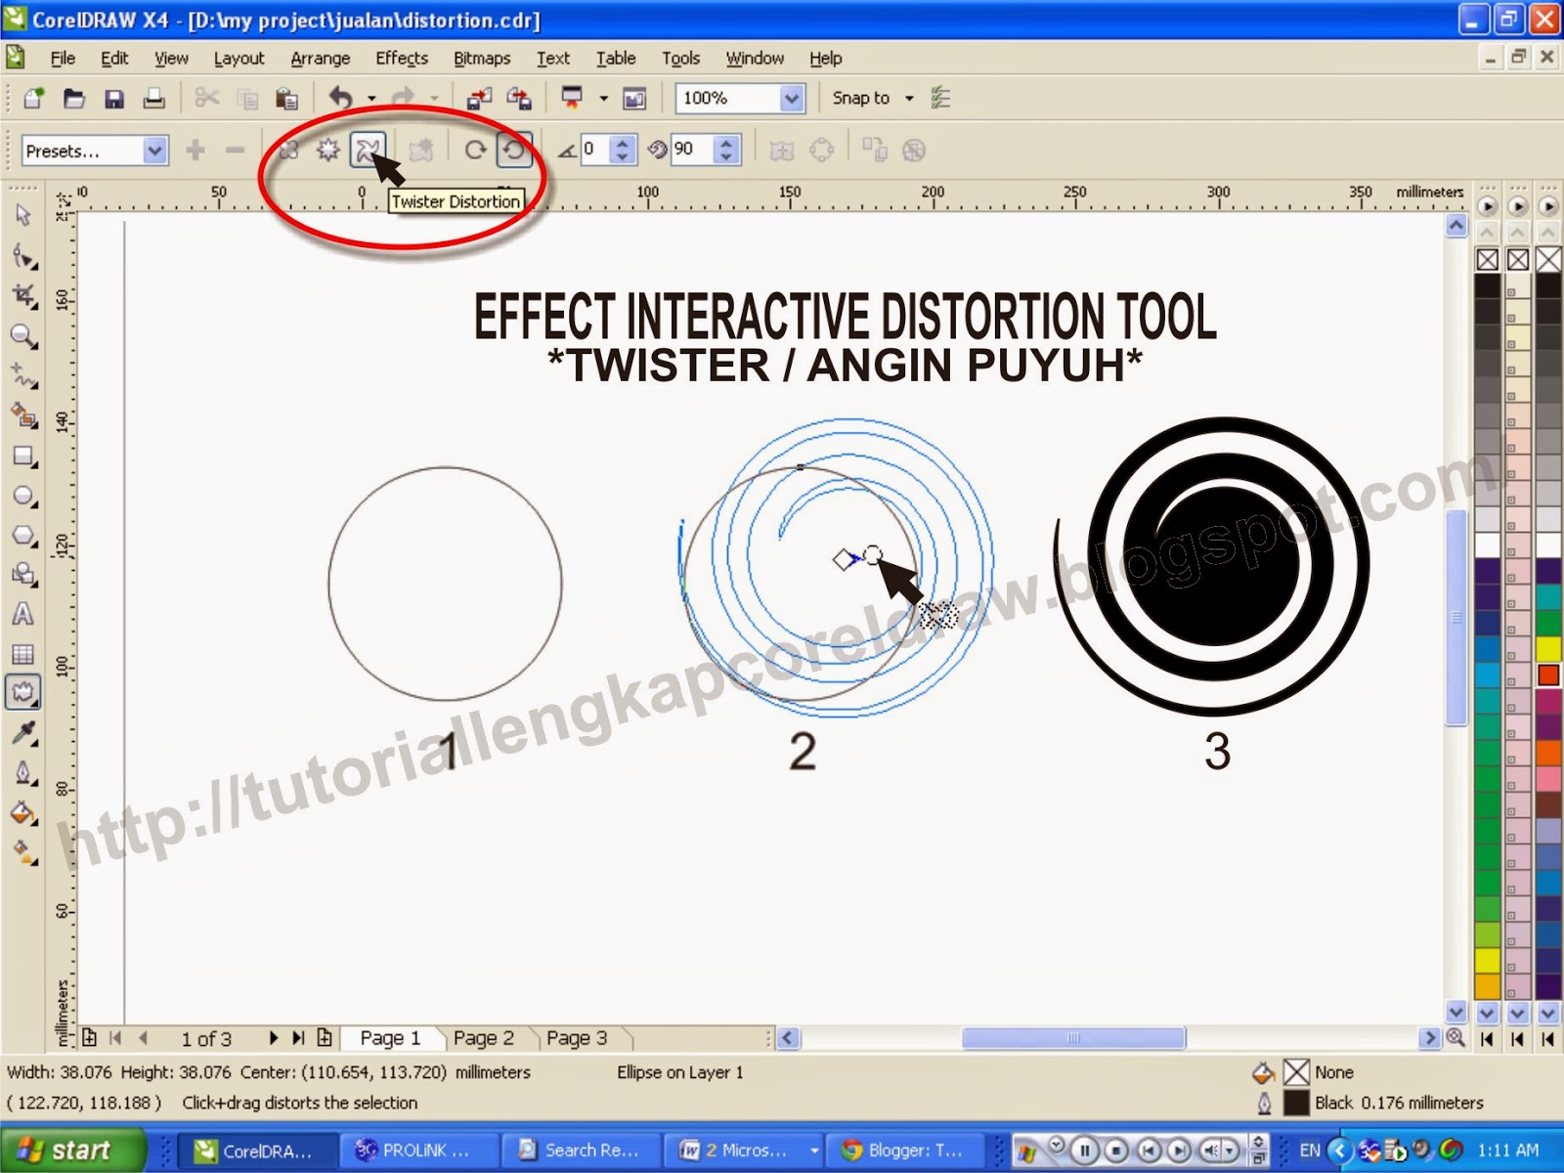Toggle centered distortion on the property bar
This screenshot has width=1564, height=1173.
click(823, 150)
